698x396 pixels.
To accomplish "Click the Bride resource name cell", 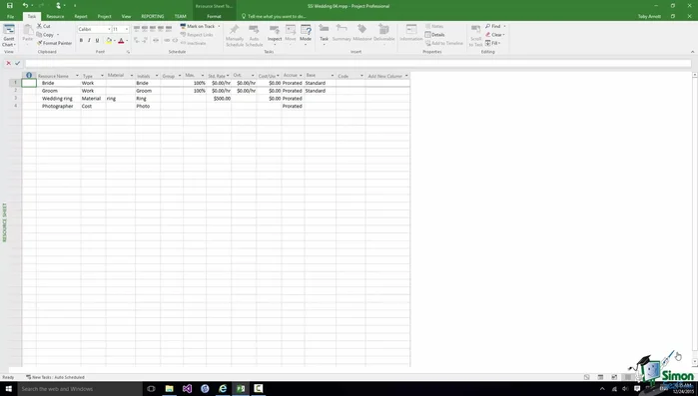I will [58, 83].
